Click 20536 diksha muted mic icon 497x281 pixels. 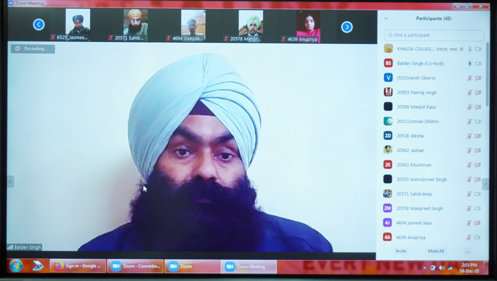[469, 136]
